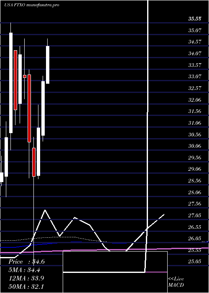Image resolution: width=209 pixels, height=293 pixels.
Task: Click the 34.57 price axis label
Action: [195, 42]
